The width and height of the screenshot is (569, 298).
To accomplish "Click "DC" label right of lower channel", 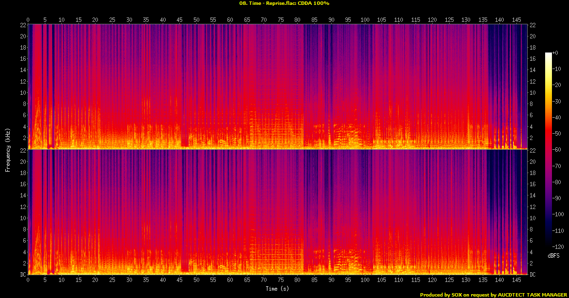I will pyautogui.click(x=532, y=275).
